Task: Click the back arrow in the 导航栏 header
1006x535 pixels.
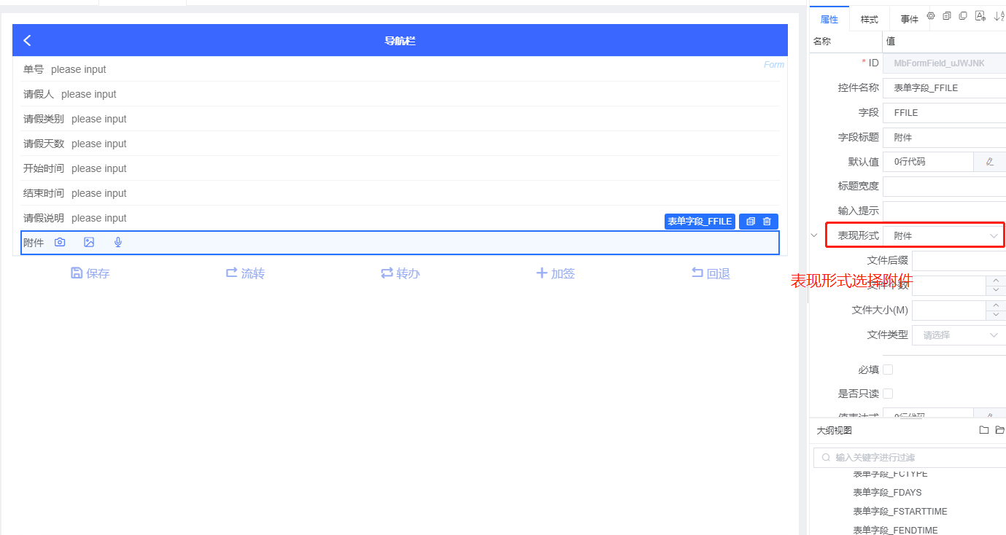Action: [28, 41]
